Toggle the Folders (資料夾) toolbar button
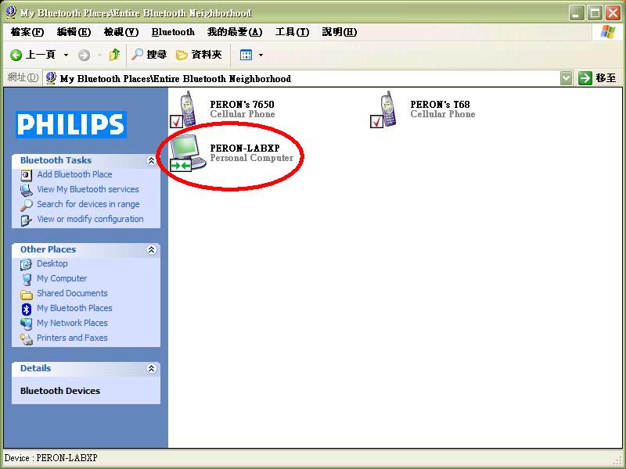 [199, 55]
